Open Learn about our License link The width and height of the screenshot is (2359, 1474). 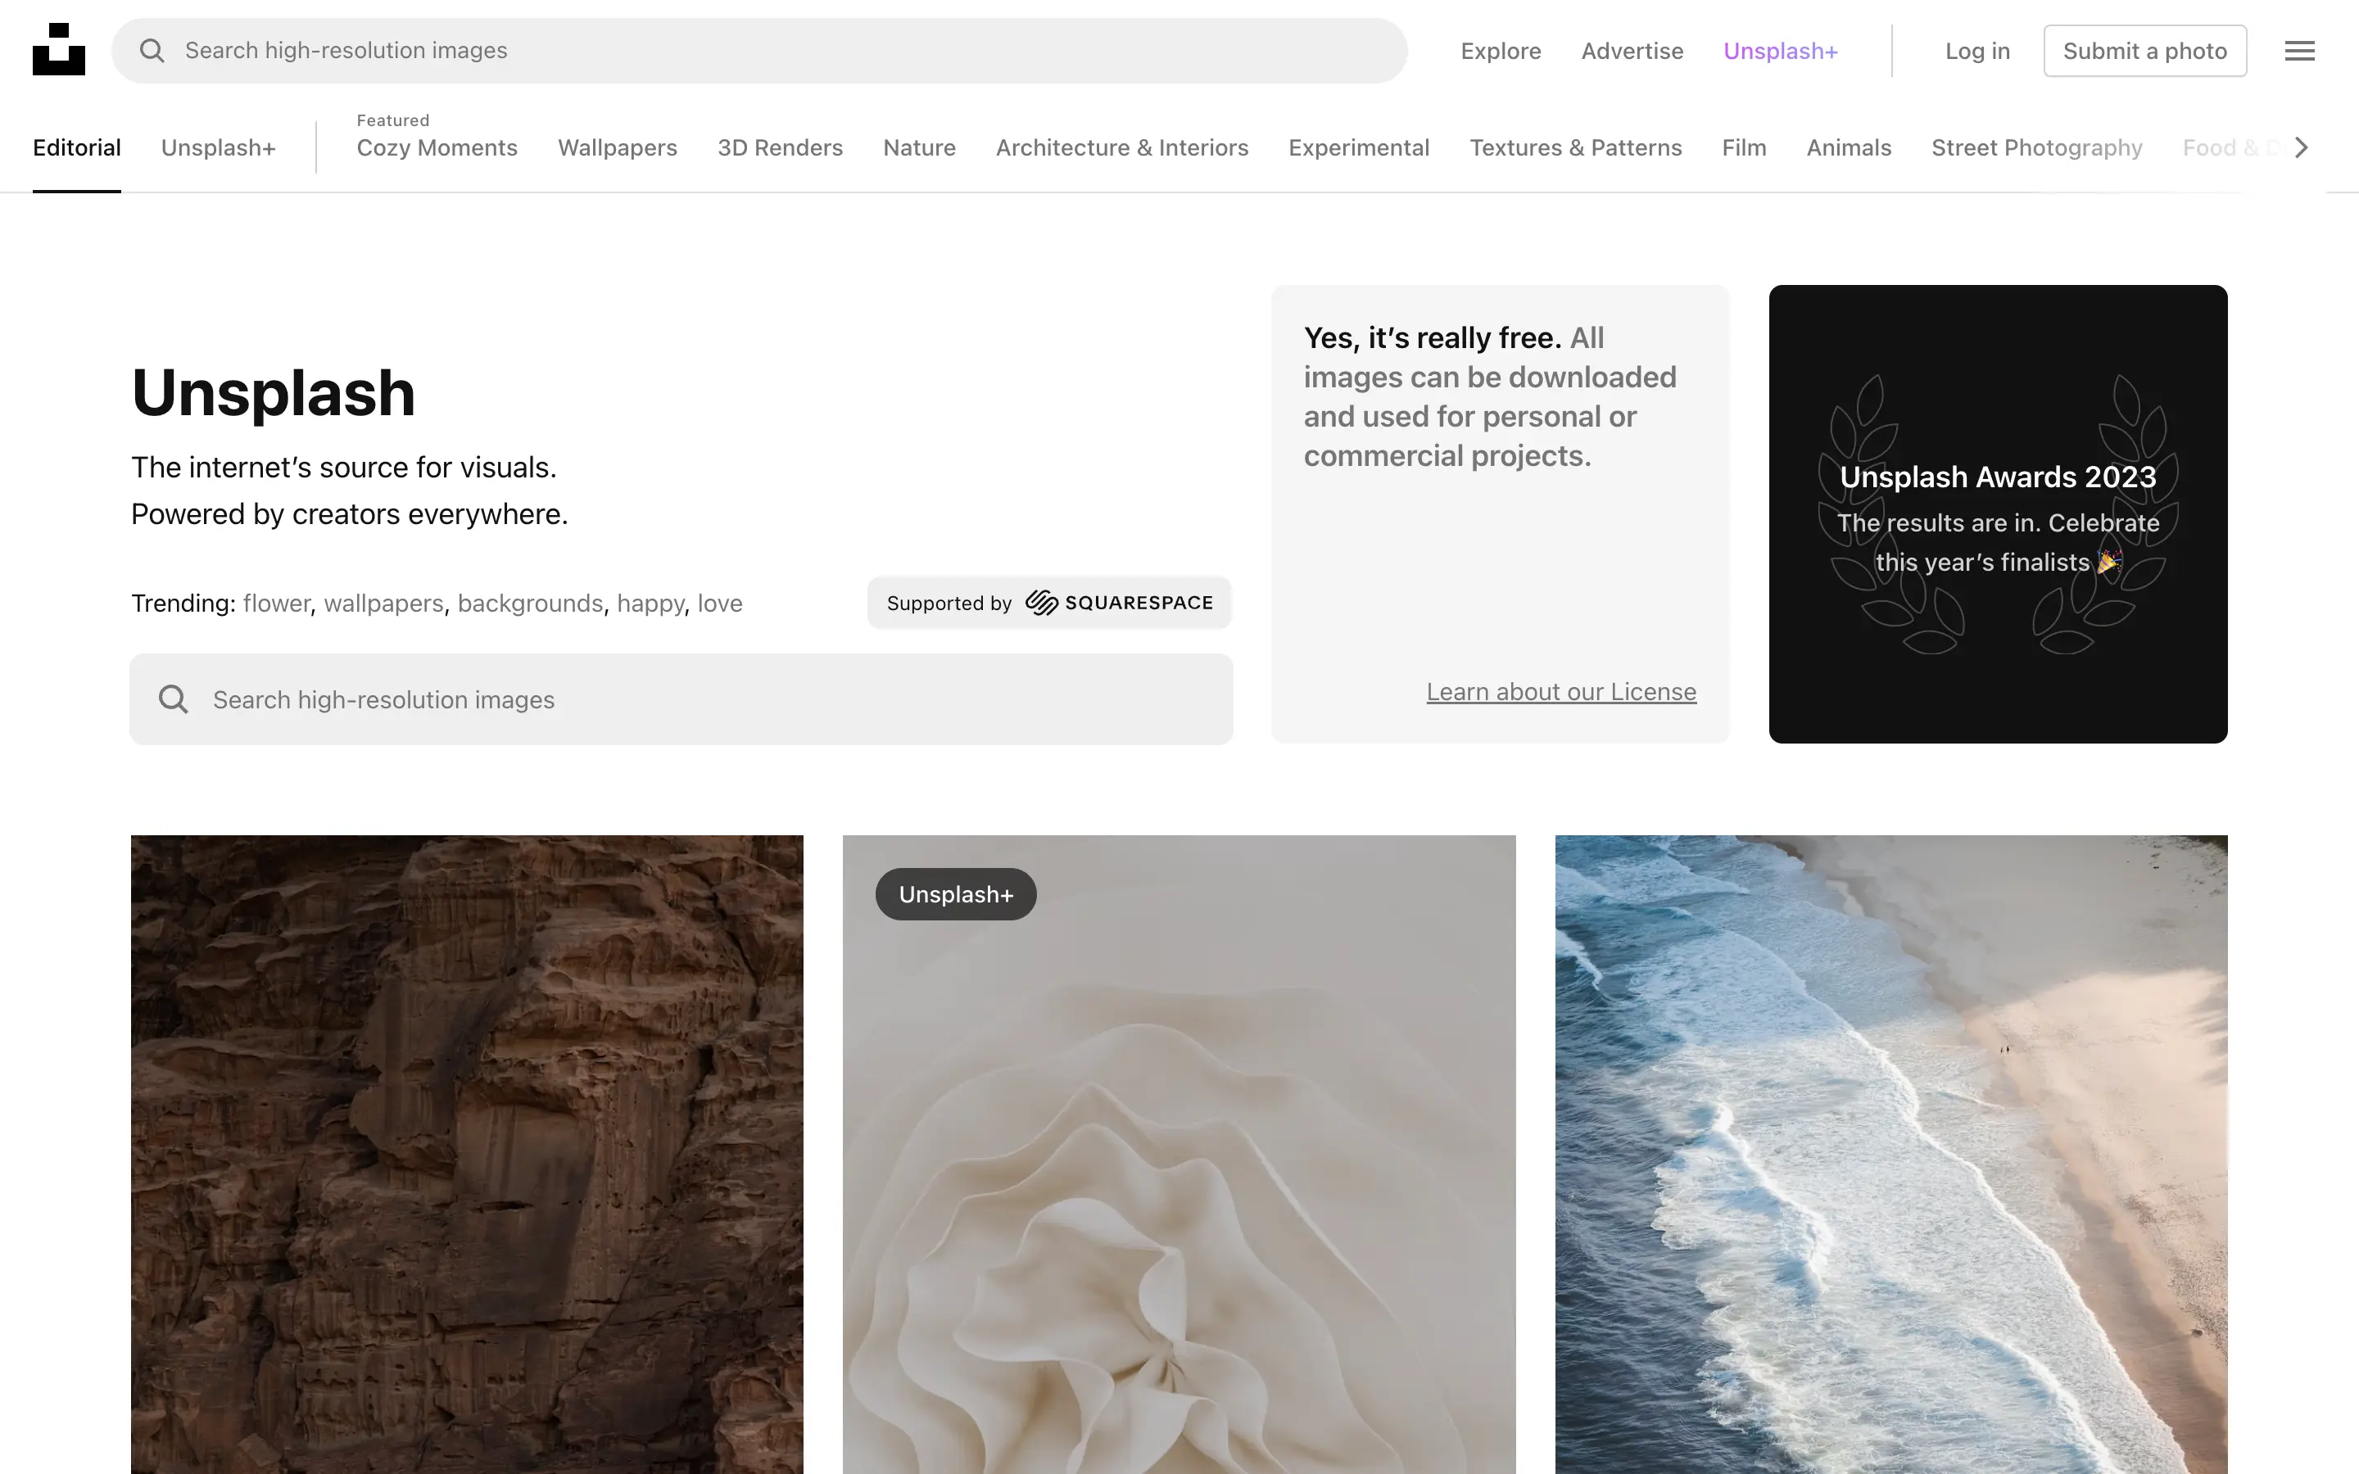(1560, 691)
